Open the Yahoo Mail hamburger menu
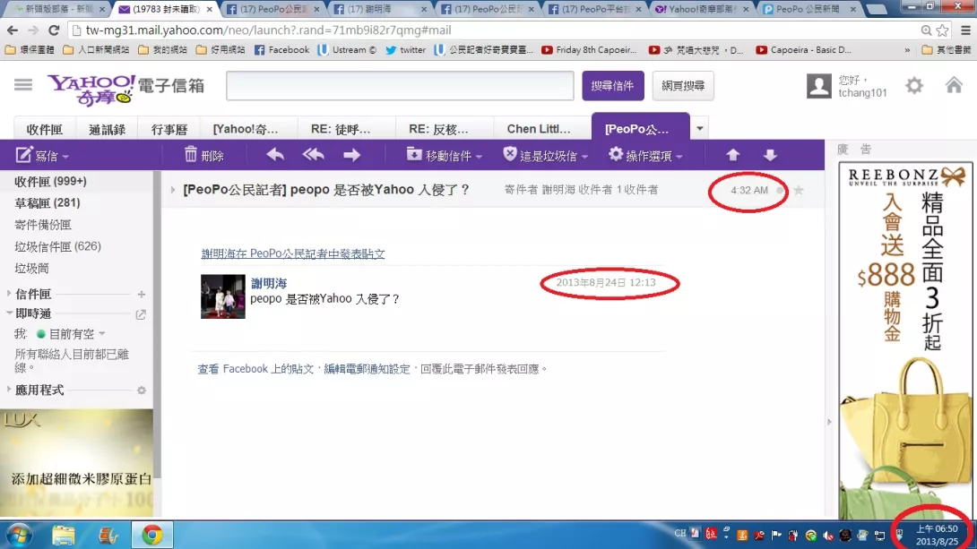 tap(23, 85)
